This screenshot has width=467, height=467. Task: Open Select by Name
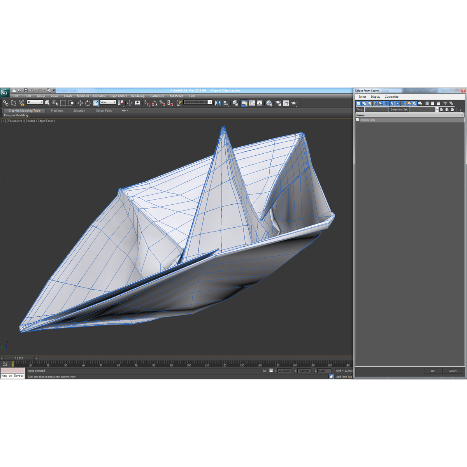(x=55, y=103)
